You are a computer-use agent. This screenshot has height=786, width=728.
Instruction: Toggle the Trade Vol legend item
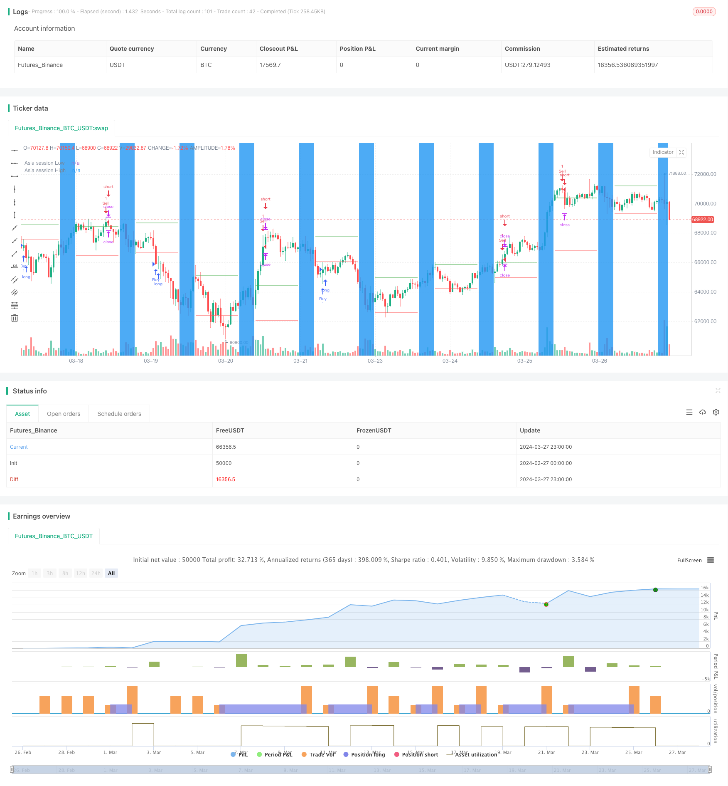pos(318,754)
